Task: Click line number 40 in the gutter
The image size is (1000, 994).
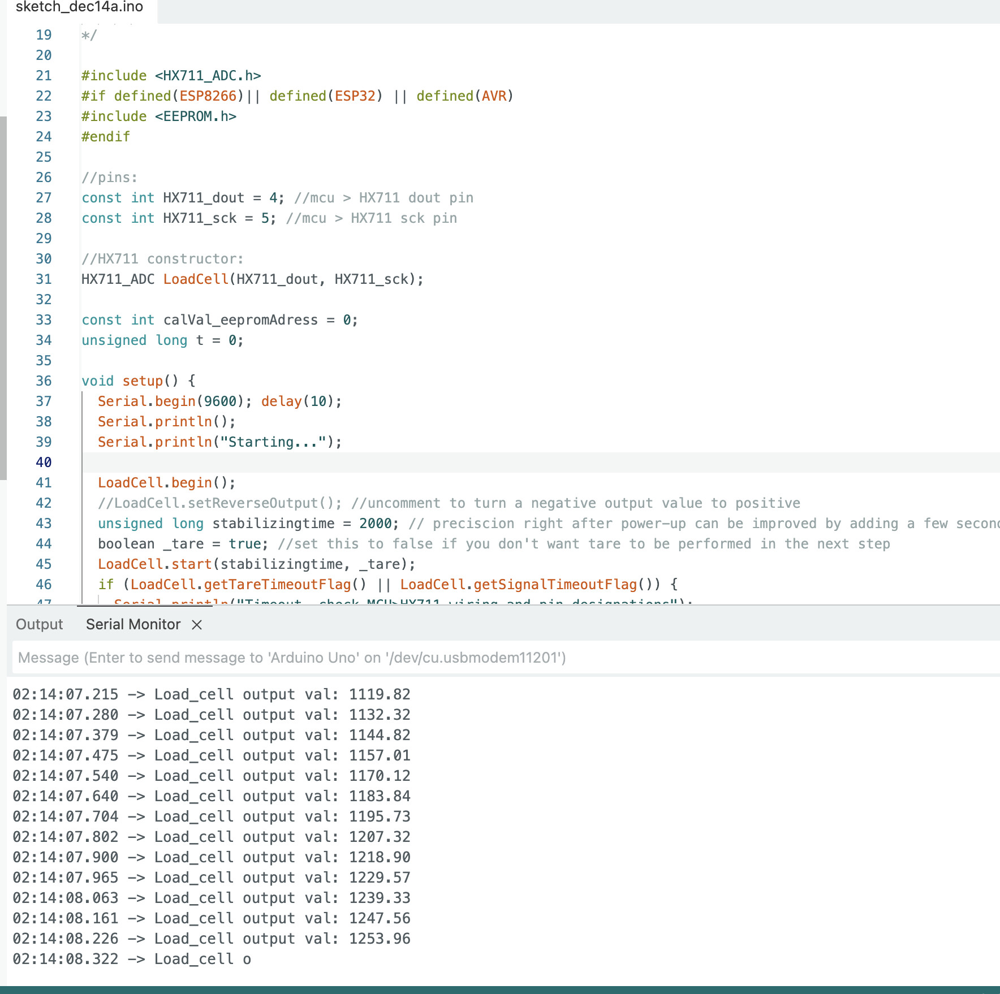Action: click(44, 463)
